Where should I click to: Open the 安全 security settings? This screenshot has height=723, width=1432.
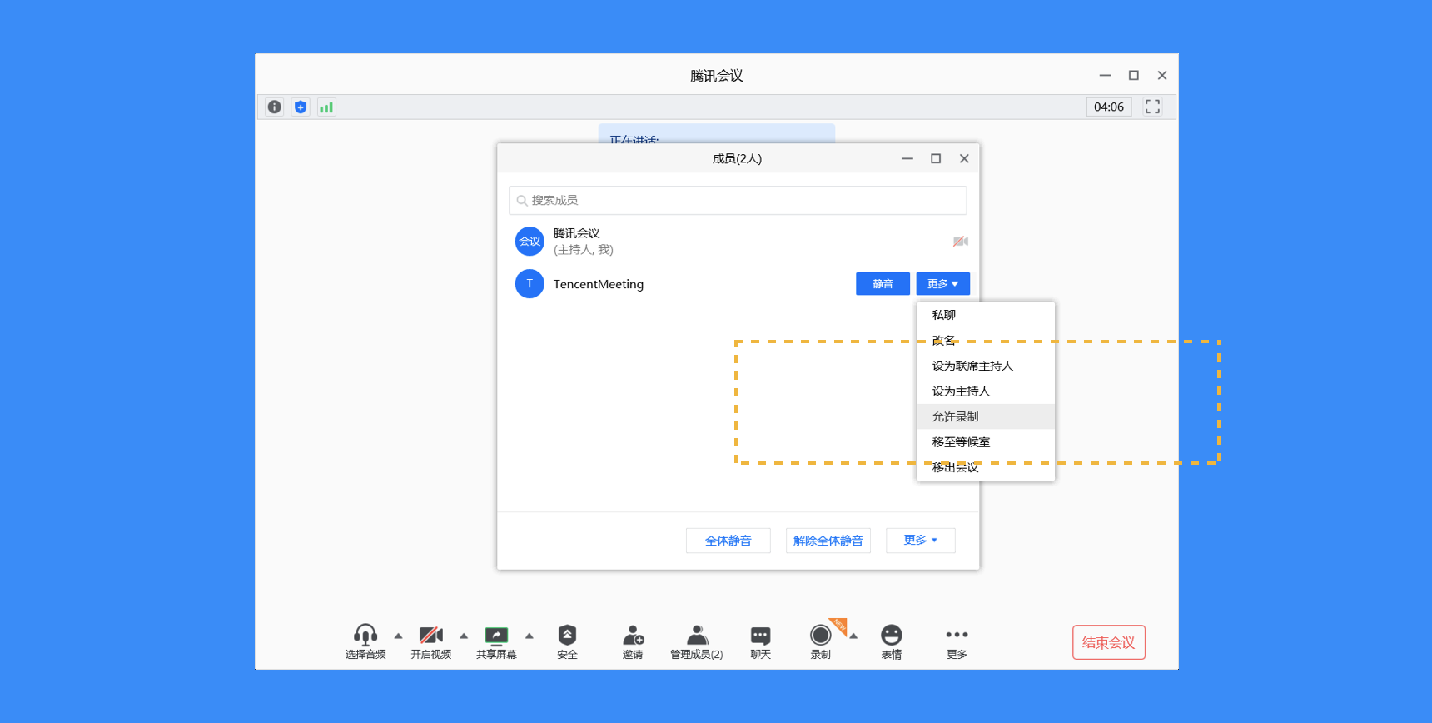click(567, 641)
